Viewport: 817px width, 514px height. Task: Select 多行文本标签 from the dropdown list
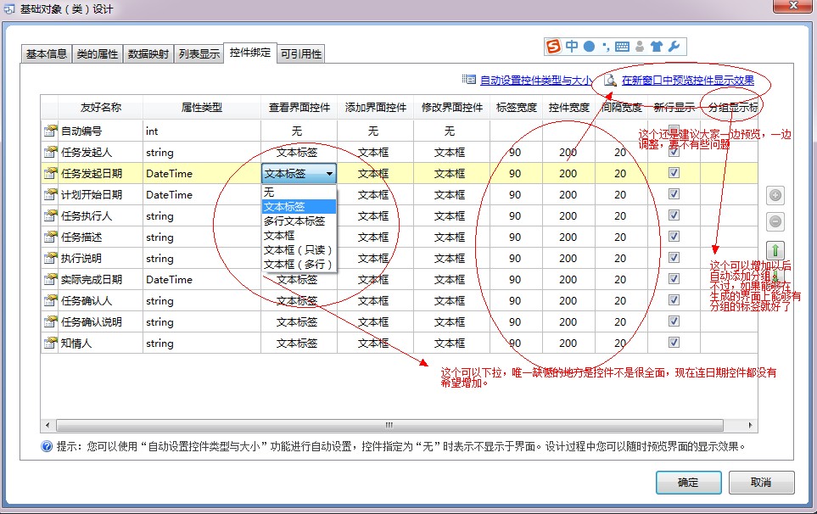coord(294,221)
